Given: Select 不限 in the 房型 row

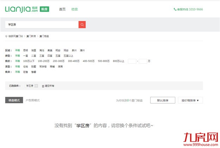Looking at the screenshot, I should tap(18, 56).
